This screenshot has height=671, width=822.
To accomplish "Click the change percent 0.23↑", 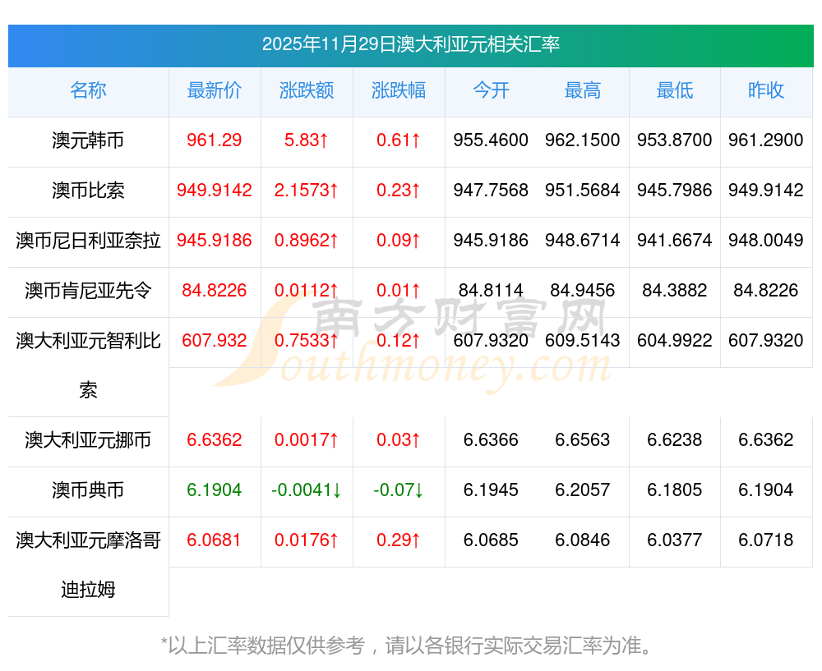I will 399,191.
